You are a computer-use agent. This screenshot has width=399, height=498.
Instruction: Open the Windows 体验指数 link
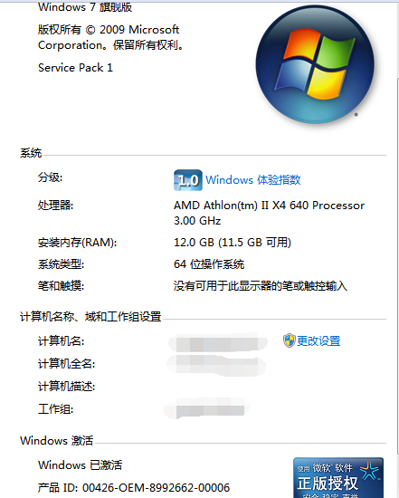click(x=253, y=180)
